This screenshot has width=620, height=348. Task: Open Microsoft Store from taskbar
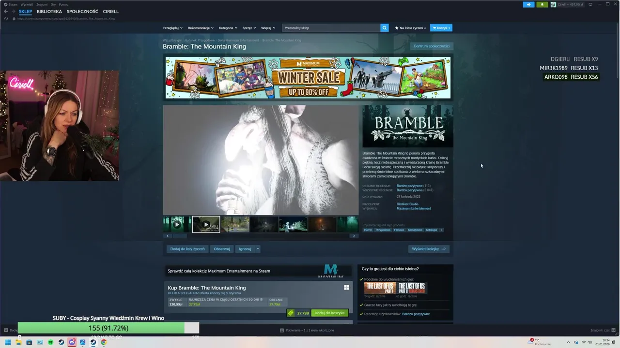29,342
